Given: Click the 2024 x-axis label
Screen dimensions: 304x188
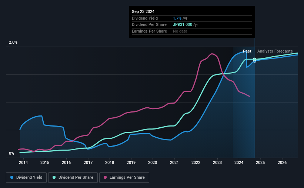Looking at the screenshot, I should coord(239,162).
